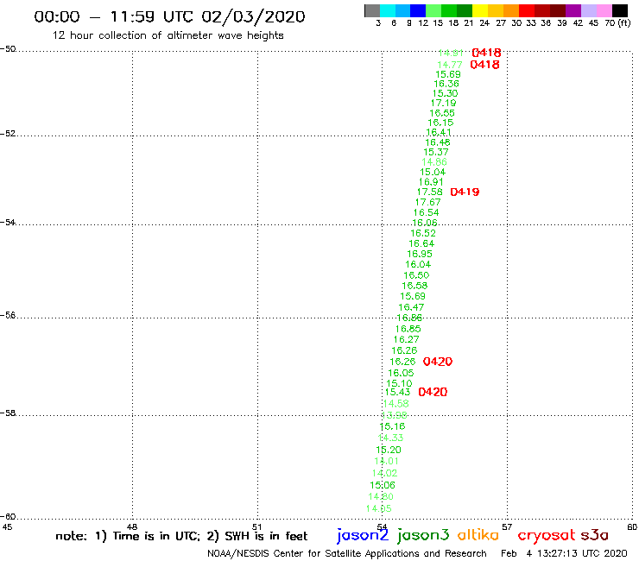Click the light green value 14.58

(396, 404)
